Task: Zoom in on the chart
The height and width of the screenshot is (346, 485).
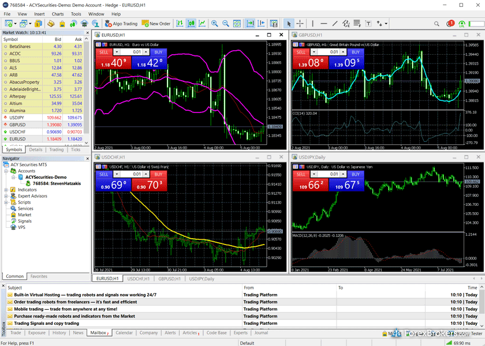Action: pos(214,24)
